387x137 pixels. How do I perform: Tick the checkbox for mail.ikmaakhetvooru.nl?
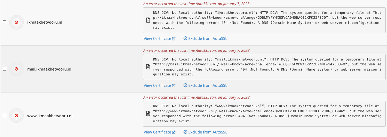point(4,69)
